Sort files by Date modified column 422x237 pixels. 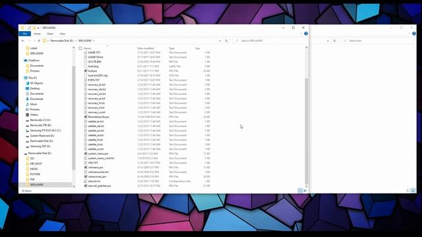tap(146, 48)
